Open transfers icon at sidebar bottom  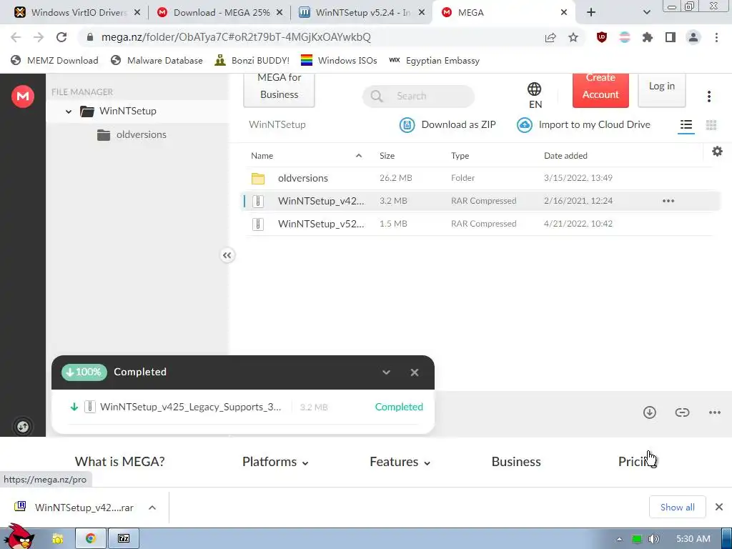(x=22, y=426)
